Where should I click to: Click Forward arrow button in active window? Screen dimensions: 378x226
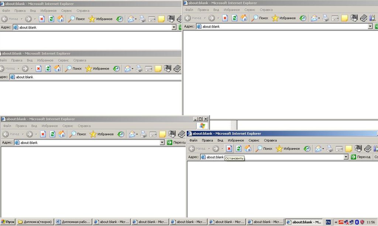[216, 148]
